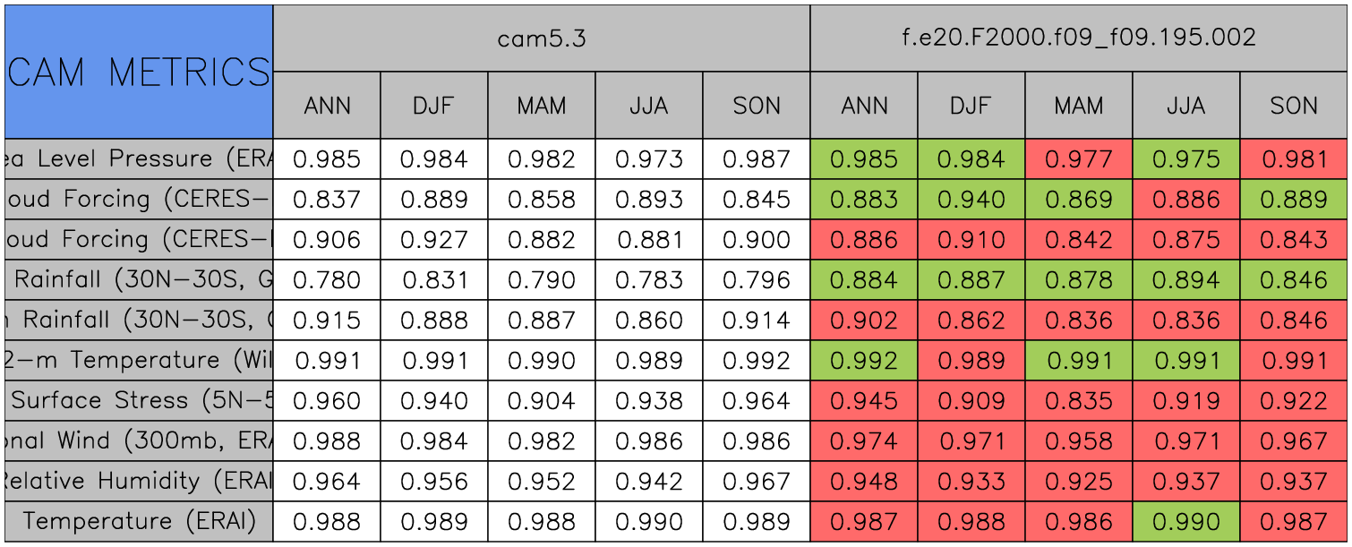Select the Relative Humidity row label
Viewport: 1352px width, 547px height.
point(138,482)
